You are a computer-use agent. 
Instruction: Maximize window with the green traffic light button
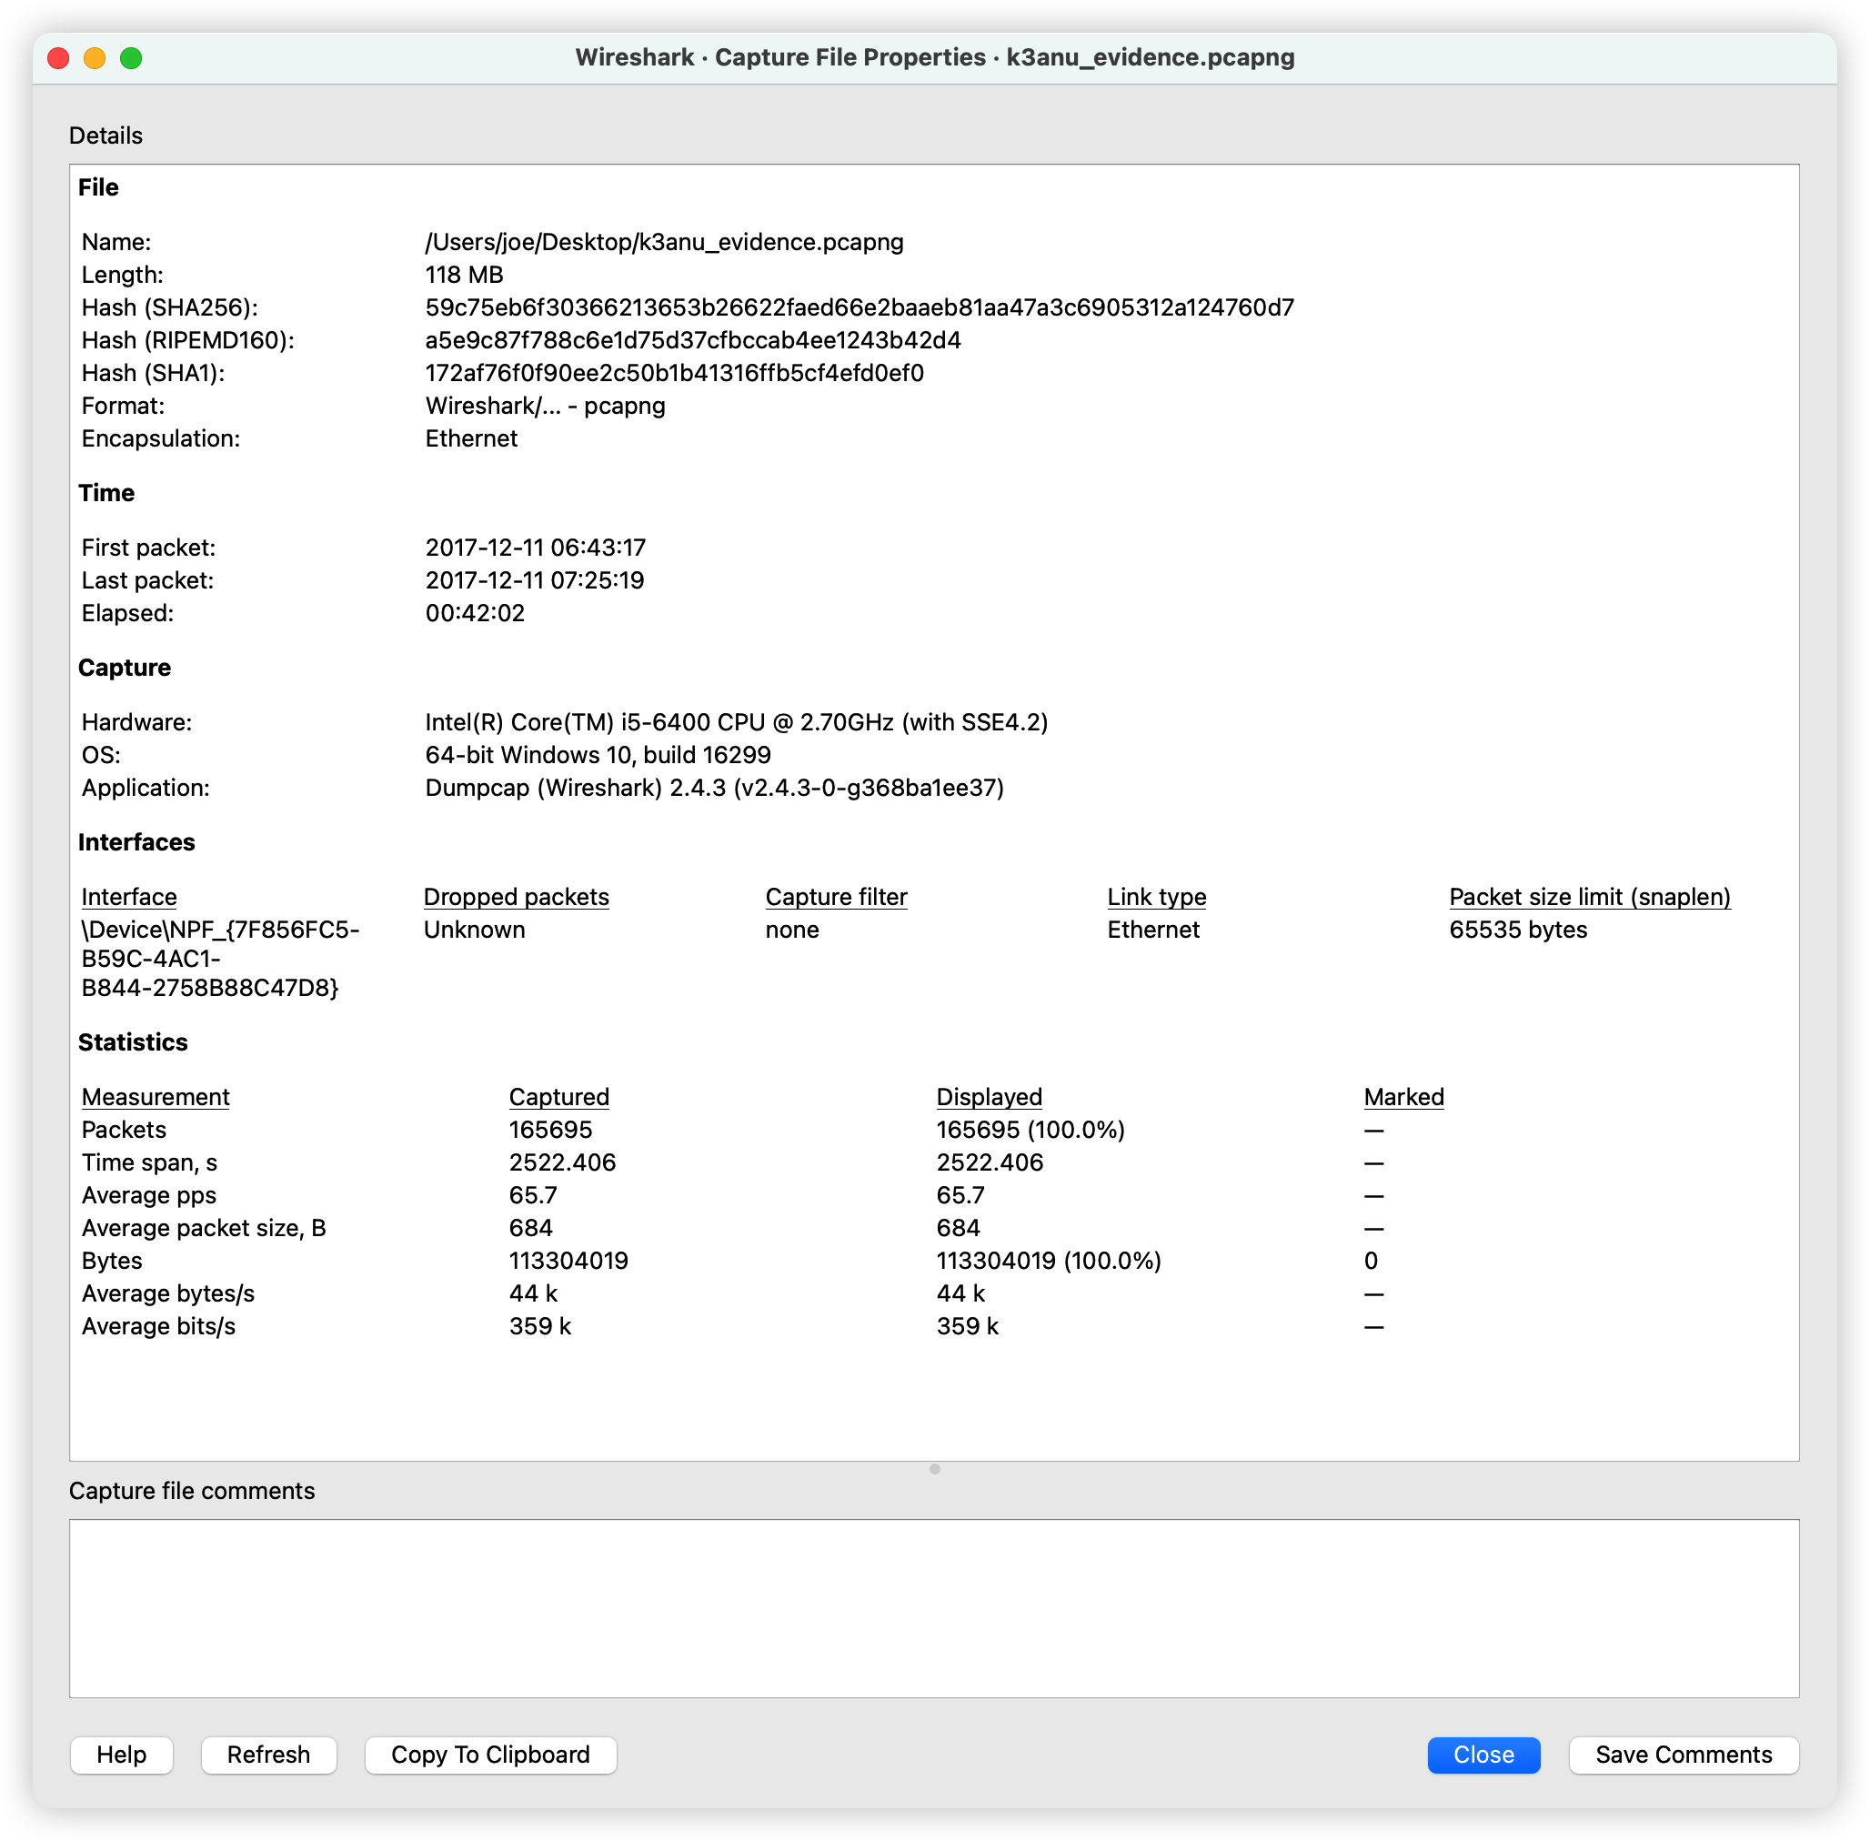click(131, 58)
